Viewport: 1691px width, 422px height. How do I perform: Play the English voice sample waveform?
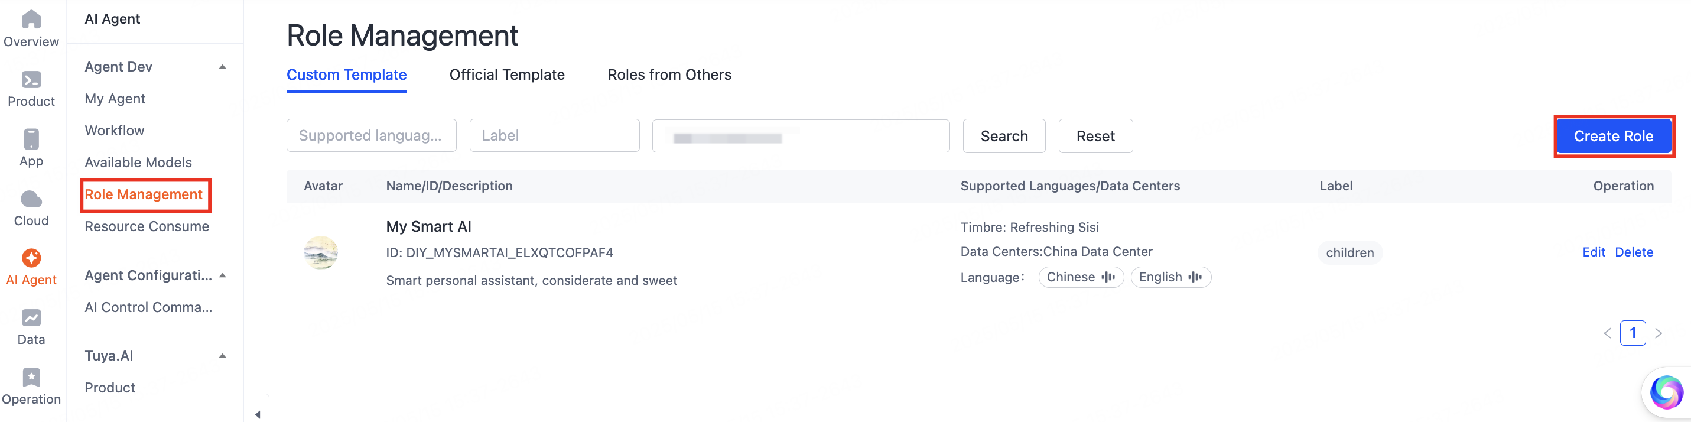[1195, 277]
